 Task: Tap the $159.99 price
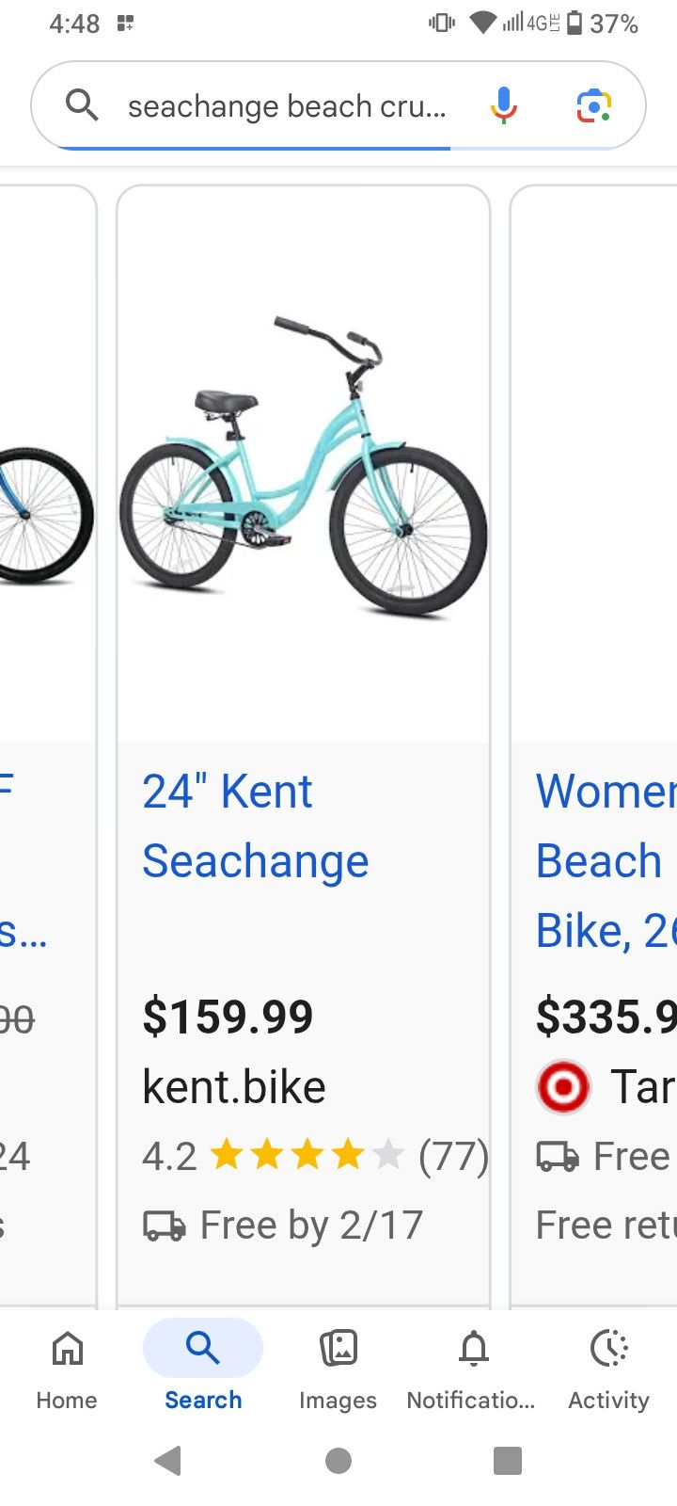point(228,1017)
